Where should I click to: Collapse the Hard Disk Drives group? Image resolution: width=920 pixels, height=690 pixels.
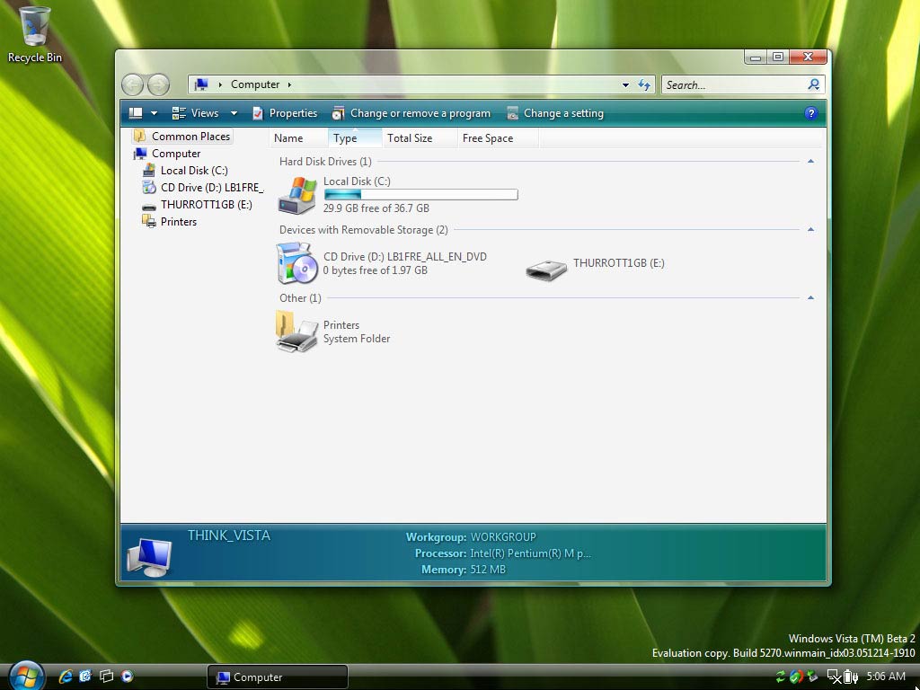(x=810, y=162)
